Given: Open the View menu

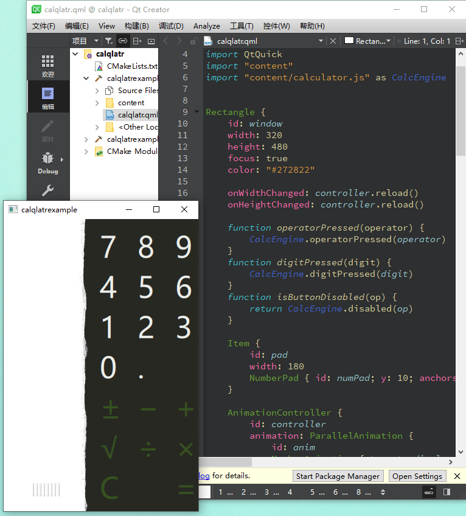Looking at the screenshot, I should point(106,26).
